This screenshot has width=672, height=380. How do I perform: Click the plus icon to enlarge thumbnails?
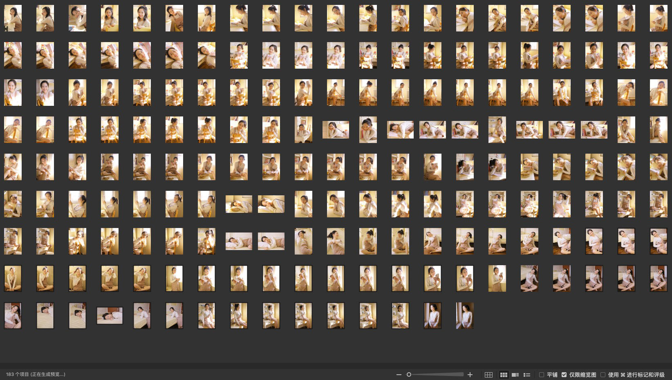(470, 375)
